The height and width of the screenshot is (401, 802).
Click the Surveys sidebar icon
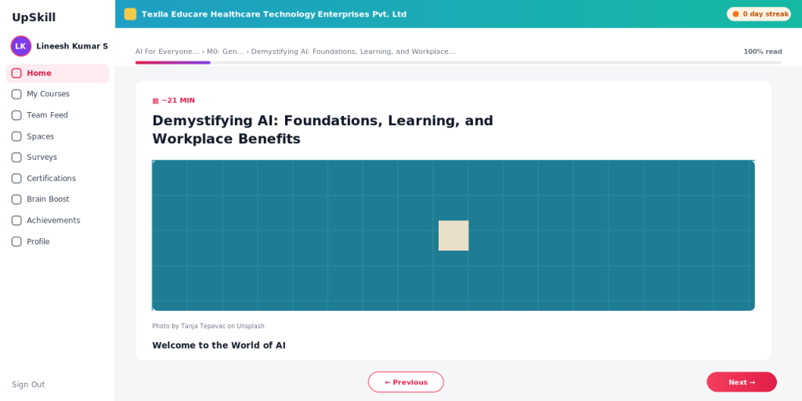click(16, 157)
